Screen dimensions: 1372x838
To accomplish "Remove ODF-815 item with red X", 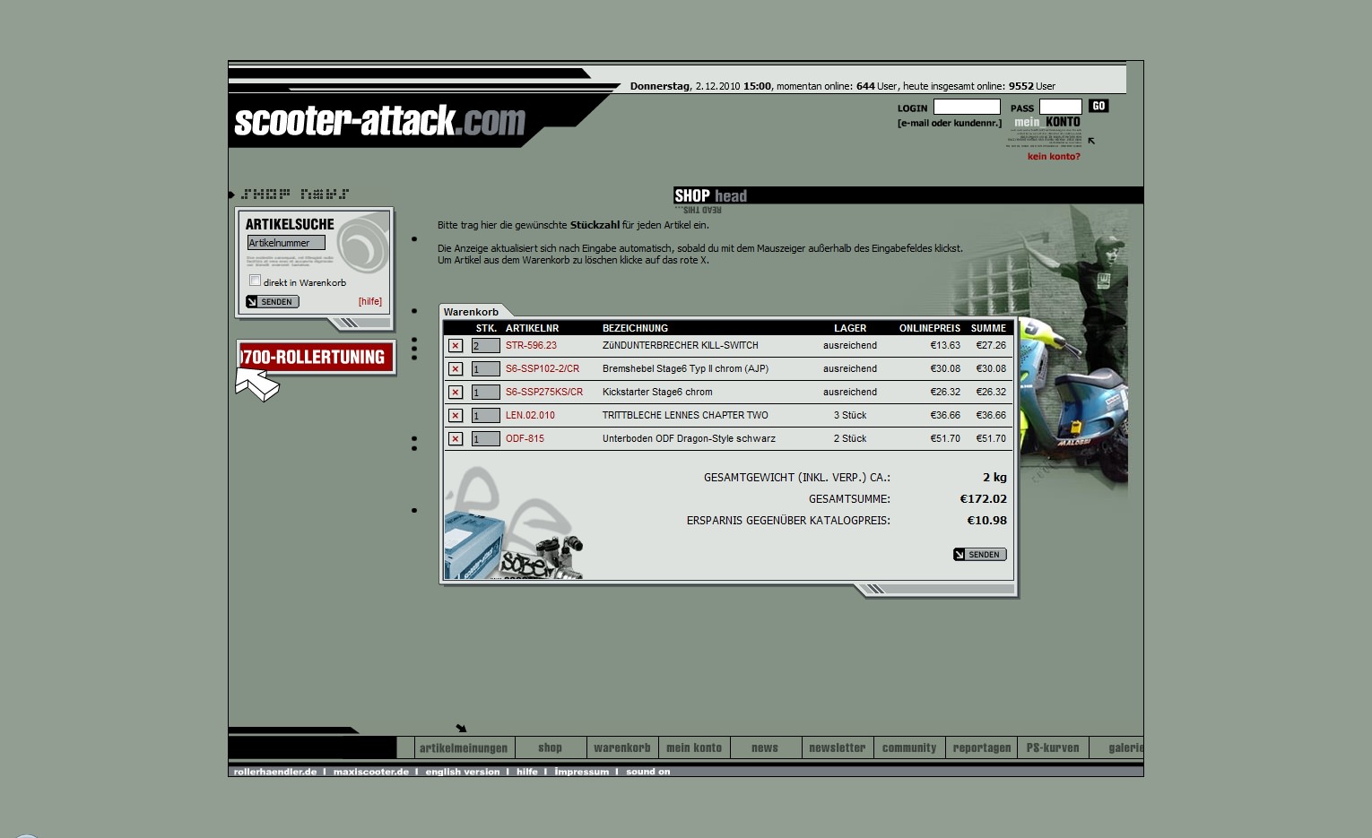I will 456,439.
